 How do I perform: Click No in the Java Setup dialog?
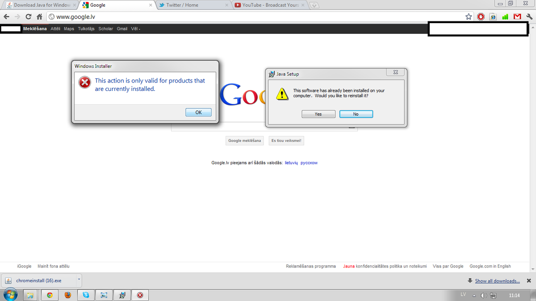coord(356,114)
